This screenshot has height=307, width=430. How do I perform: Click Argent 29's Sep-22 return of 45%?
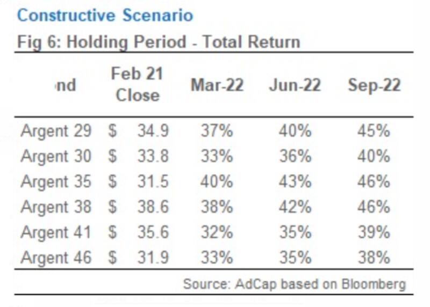point(374,131)
